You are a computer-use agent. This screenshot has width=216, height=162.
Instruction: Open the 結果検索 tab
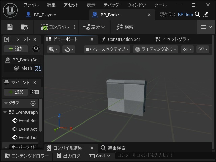113,148
